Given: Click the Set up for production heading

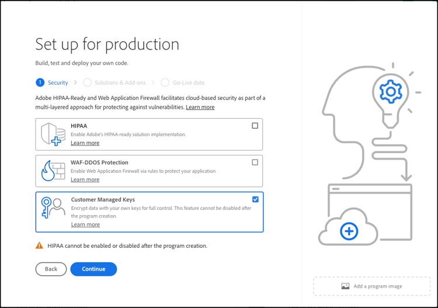Looking at the screenshot, I should [x=107, y=44].
